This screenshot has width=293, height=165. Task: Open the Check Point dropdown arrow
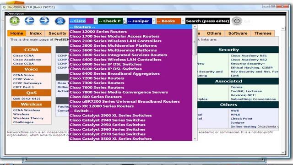(125, 21)
